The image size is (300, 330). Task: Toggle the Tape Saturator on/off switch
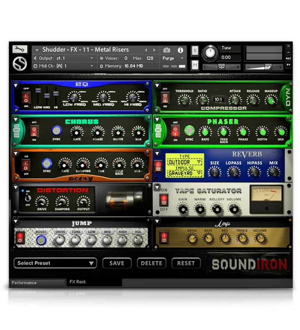[x=164, y=200]
